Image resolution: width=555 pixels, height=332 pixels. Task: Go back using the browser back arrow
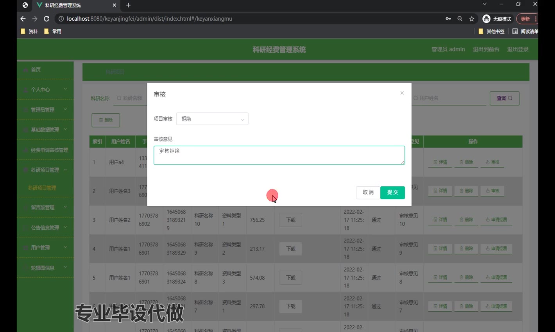click(x=23, y=19)
